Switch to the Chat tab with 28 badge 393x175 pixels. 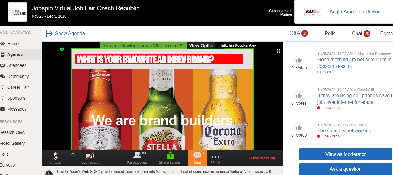361,33
